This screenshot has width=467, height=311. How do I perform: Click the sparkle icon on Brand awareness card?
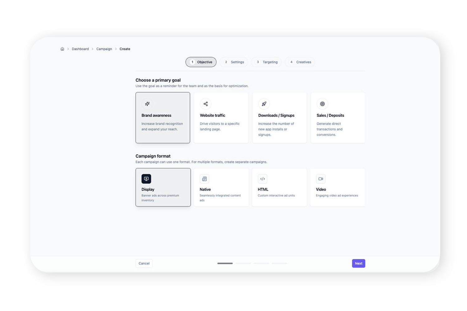pyautogui.click(x=147, y=104)
